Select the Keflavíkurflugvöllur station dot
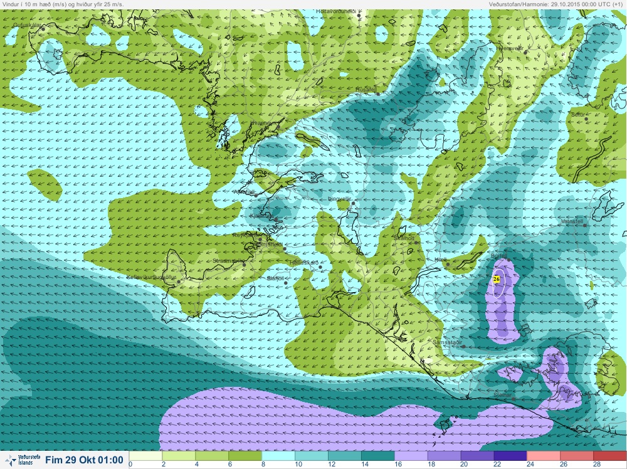The height and width of the screenshot is (469, 627). [179, 282]
